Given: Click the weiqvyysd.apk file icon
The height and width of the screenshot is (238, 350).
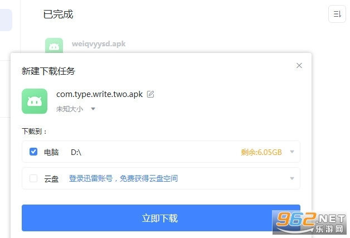Looking at the screenshot, I should point(54,46).
